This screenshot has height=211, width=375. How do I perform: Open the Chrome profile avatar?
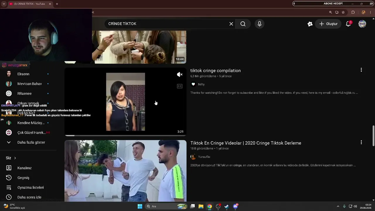tap(363, 12)
